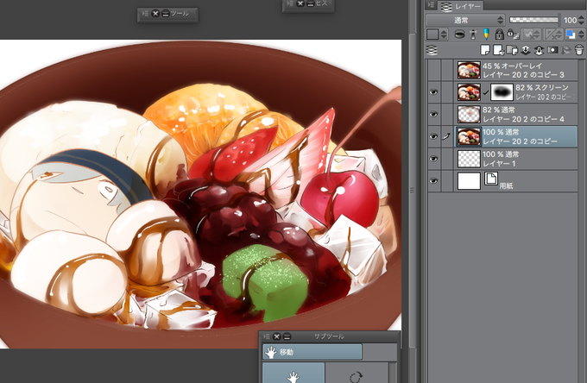This screenshot has width=587, height=383.
Task: Set as draft layer pencil icon
Action: 486,34
